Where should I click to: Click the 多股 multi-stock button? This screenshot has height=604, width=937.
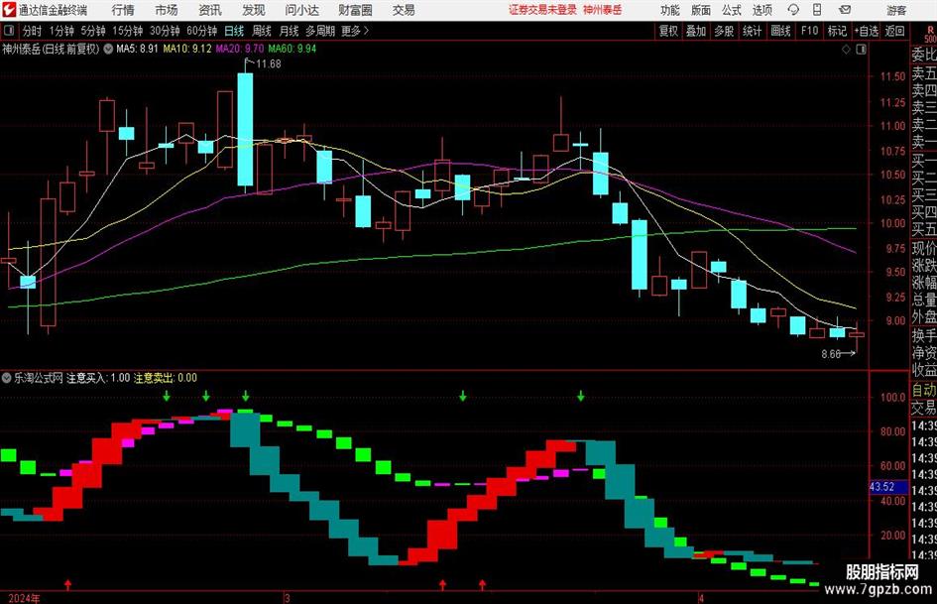point(724,31)
